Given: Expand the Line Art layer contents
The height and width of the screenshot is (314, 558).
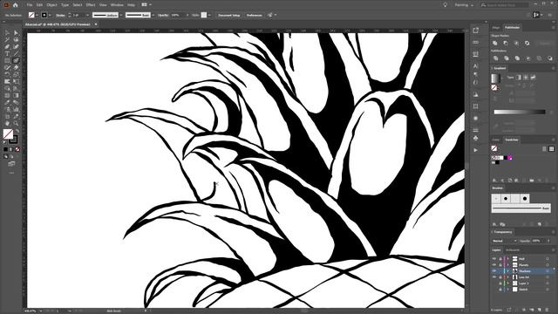Looking at the screenshot, I should [x=508, y=277].
